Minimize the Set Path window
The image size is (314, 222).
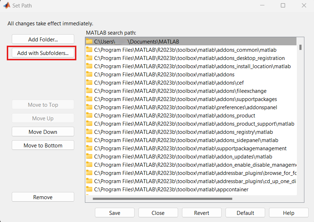[262, 5]
